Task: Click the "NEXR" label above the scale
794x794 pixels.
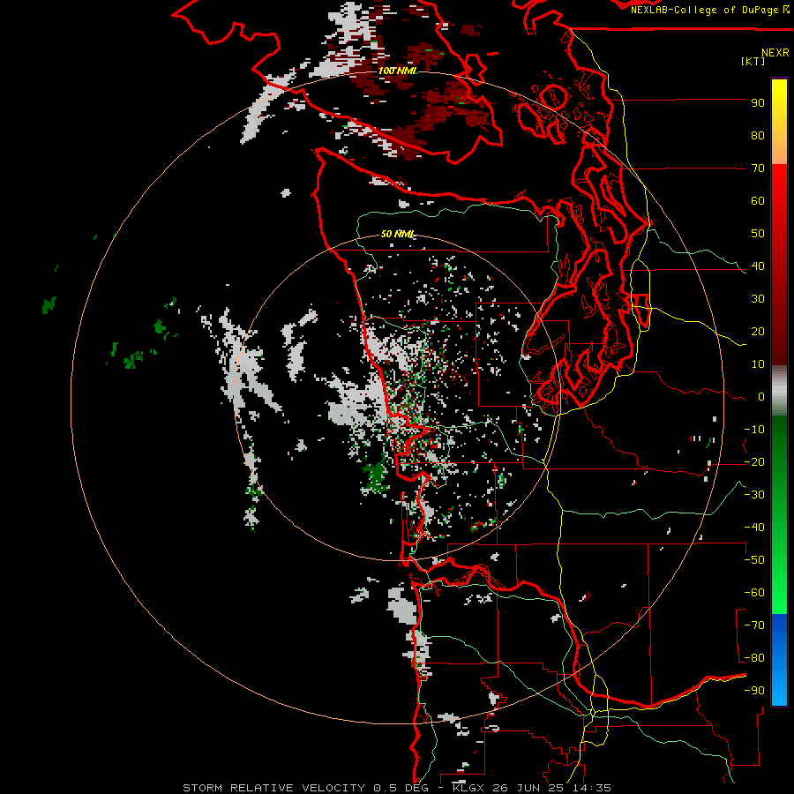Action: click(775, 53)
